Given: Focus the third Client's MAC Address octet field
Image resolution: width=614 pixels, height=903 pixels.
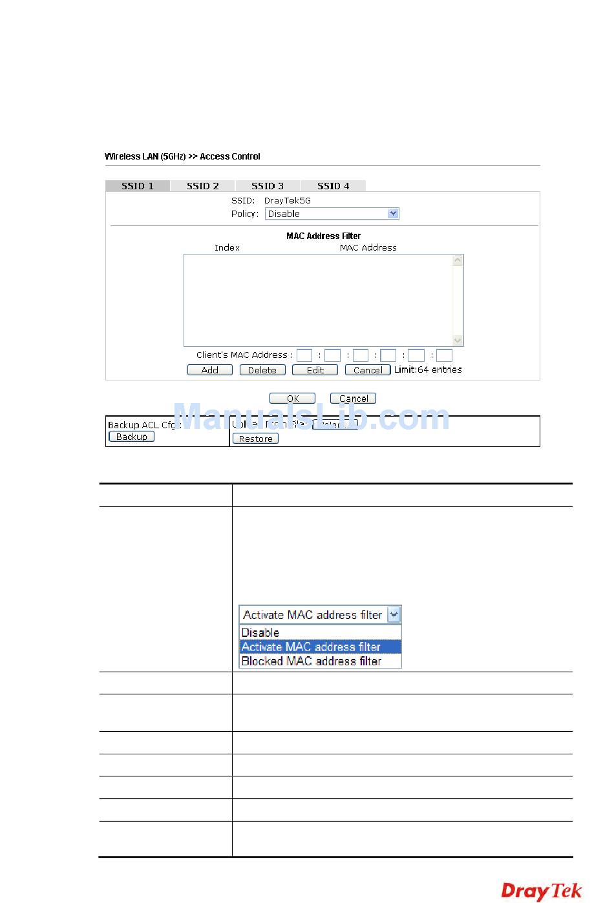Looking at the screenshot, I should 361,355.
